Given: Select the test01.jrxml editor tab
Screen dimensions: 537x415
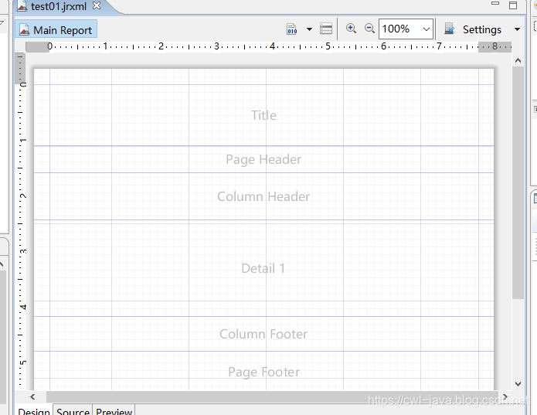Looking at the screenshot, I should (59, 6).
